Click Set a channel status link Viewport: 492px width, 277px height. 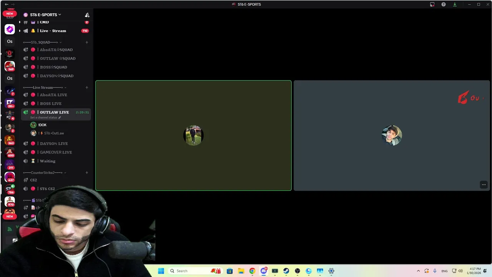tap(45, 117)
